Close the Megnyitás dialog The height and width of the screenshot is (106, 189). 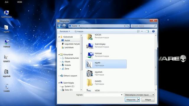pyautogui.click(x=154, y=21)
